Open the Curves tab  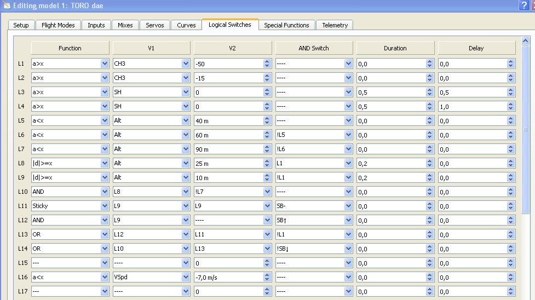186,25
